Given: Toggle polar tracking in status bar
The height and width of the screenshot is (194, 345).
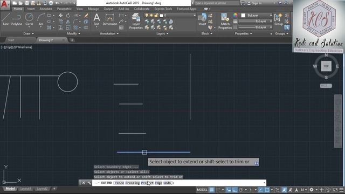Looking at the screenshot, I should 241,190.
